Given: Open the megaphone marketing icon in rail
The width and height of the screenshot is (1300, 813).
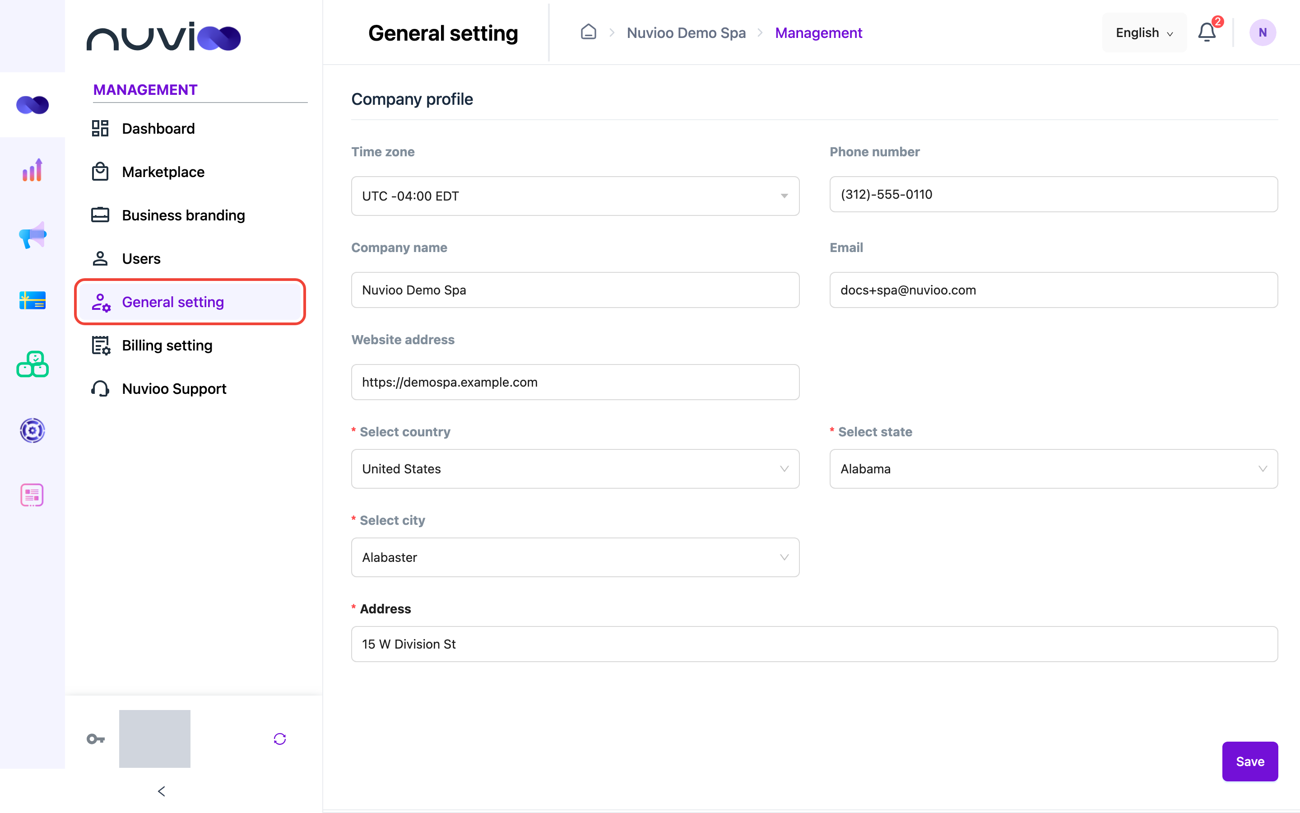Looking at the screenshot, I should pos(32,235).
